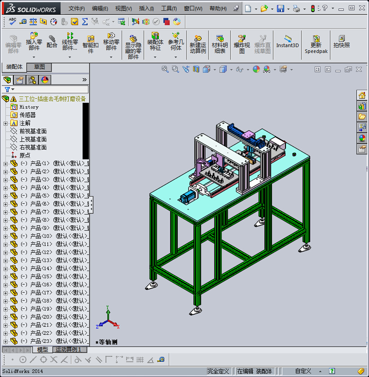Click the Take Snapshot (拍快照) tool
The height and width of the screenshot is (377, 369).
click(342, 42)
